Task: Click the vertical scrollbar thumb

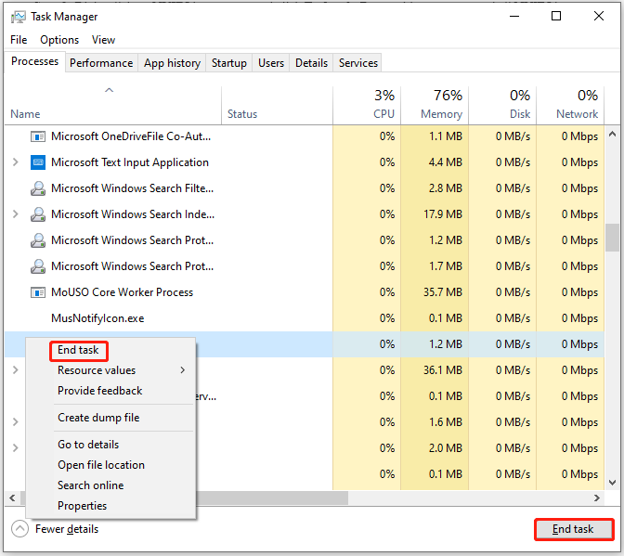Action: pos(613,238)
